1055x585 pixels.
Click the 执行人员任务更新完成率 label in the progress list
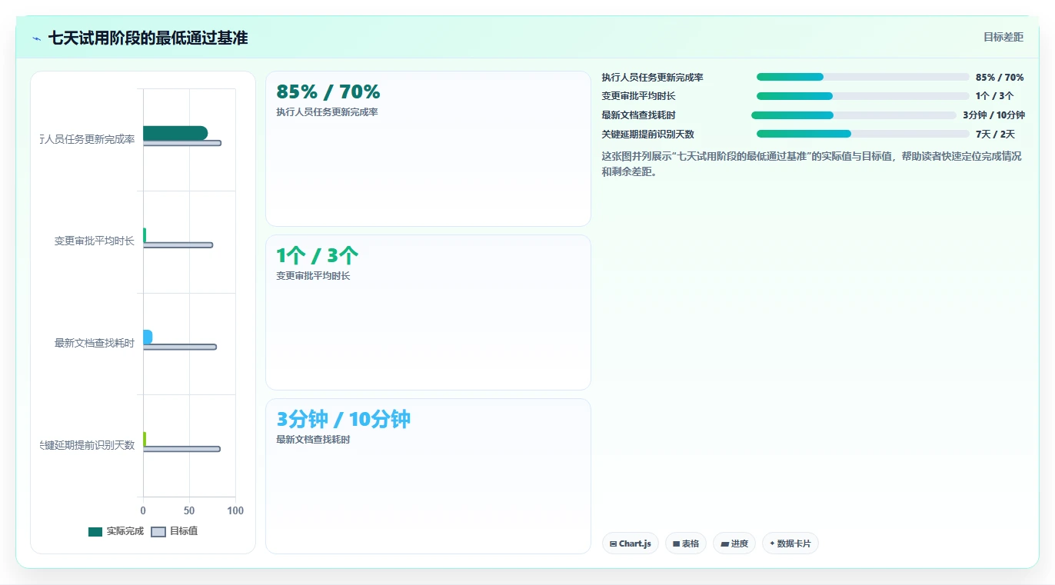[653, 77]
